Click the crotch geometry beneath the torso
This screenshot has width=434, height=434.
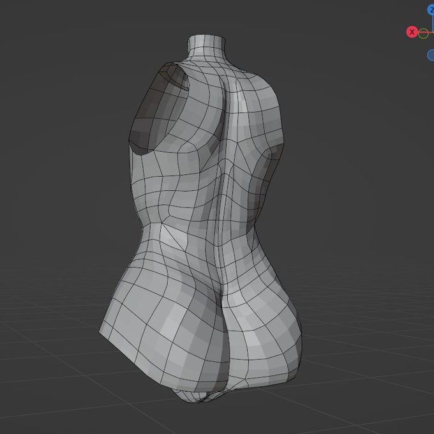pos(199,396)
